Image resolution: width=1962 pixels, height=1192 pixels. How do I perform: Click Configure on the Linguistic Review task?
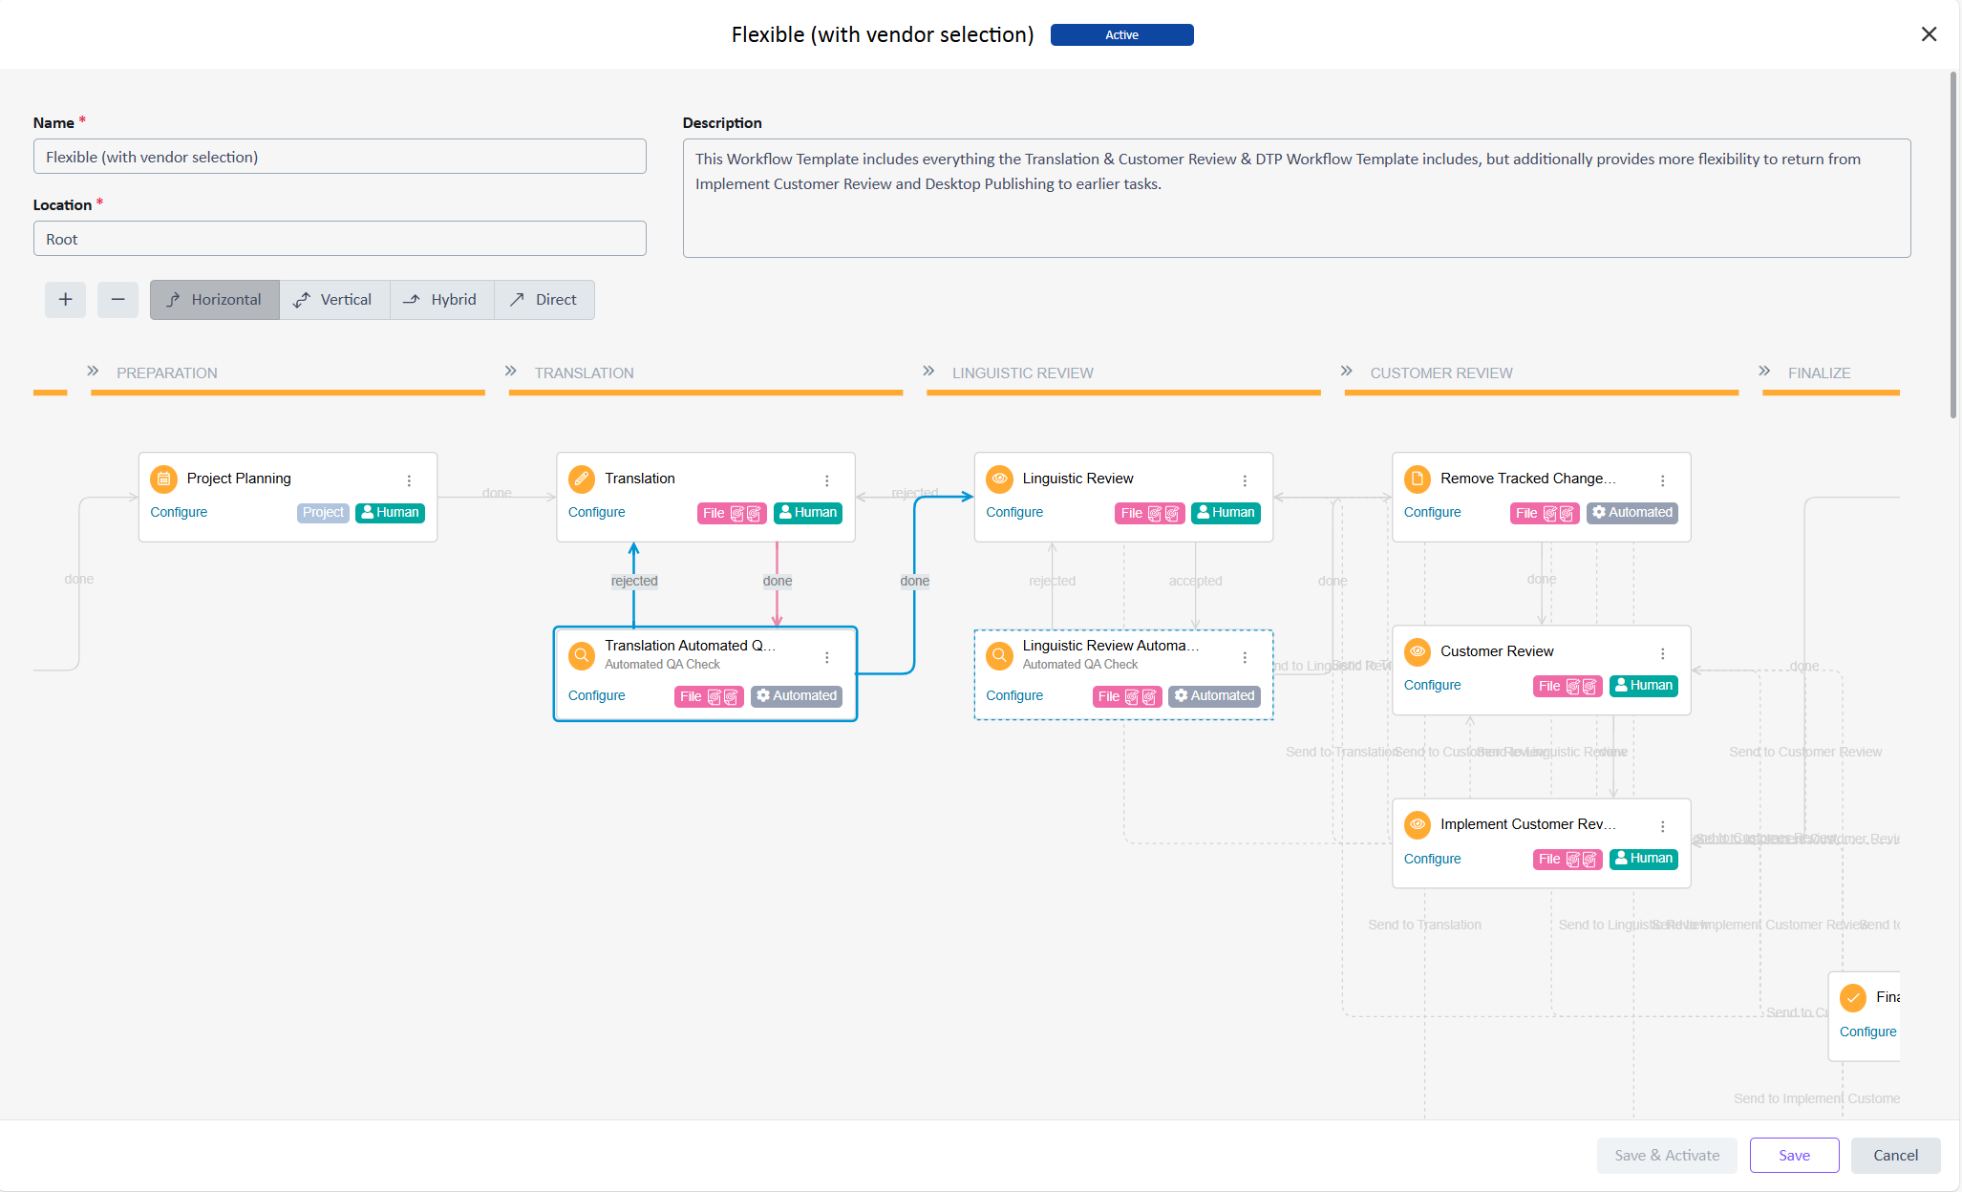point(1014,513)
